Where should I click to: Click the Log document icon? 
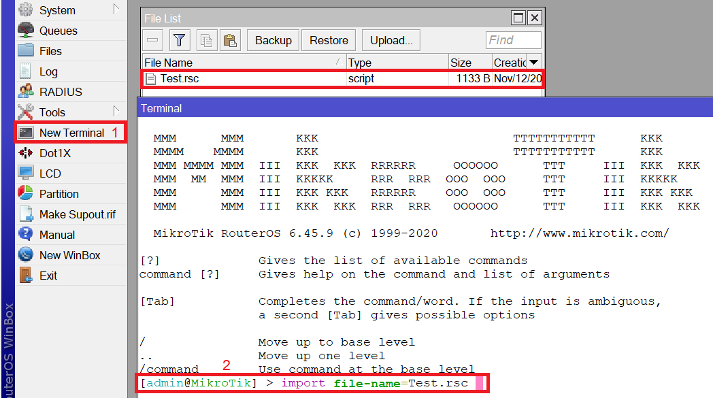point(25,71)
